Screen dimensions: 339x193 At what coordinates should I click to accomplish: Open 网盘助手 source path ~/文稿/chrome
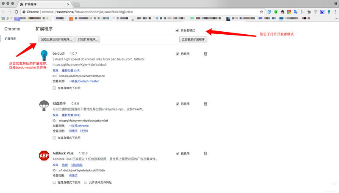point(79,126)
